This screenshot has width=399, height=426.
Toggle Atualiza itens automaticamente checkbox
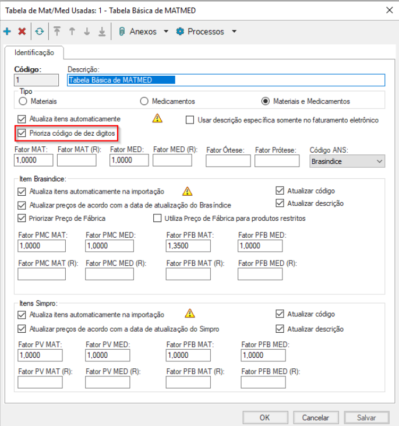point(22,119)
